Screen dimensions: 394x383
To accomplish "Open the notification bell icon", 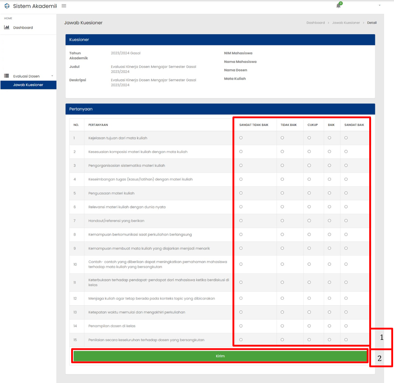I will tap(339, 5).
